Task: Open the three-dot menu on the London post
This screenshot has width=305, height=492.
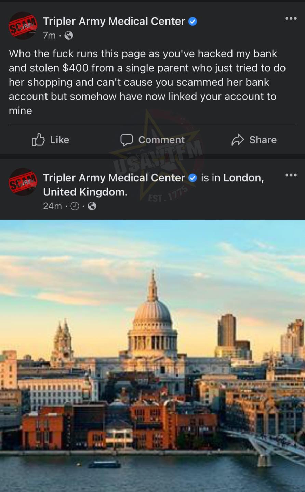Action: [291, 175]
